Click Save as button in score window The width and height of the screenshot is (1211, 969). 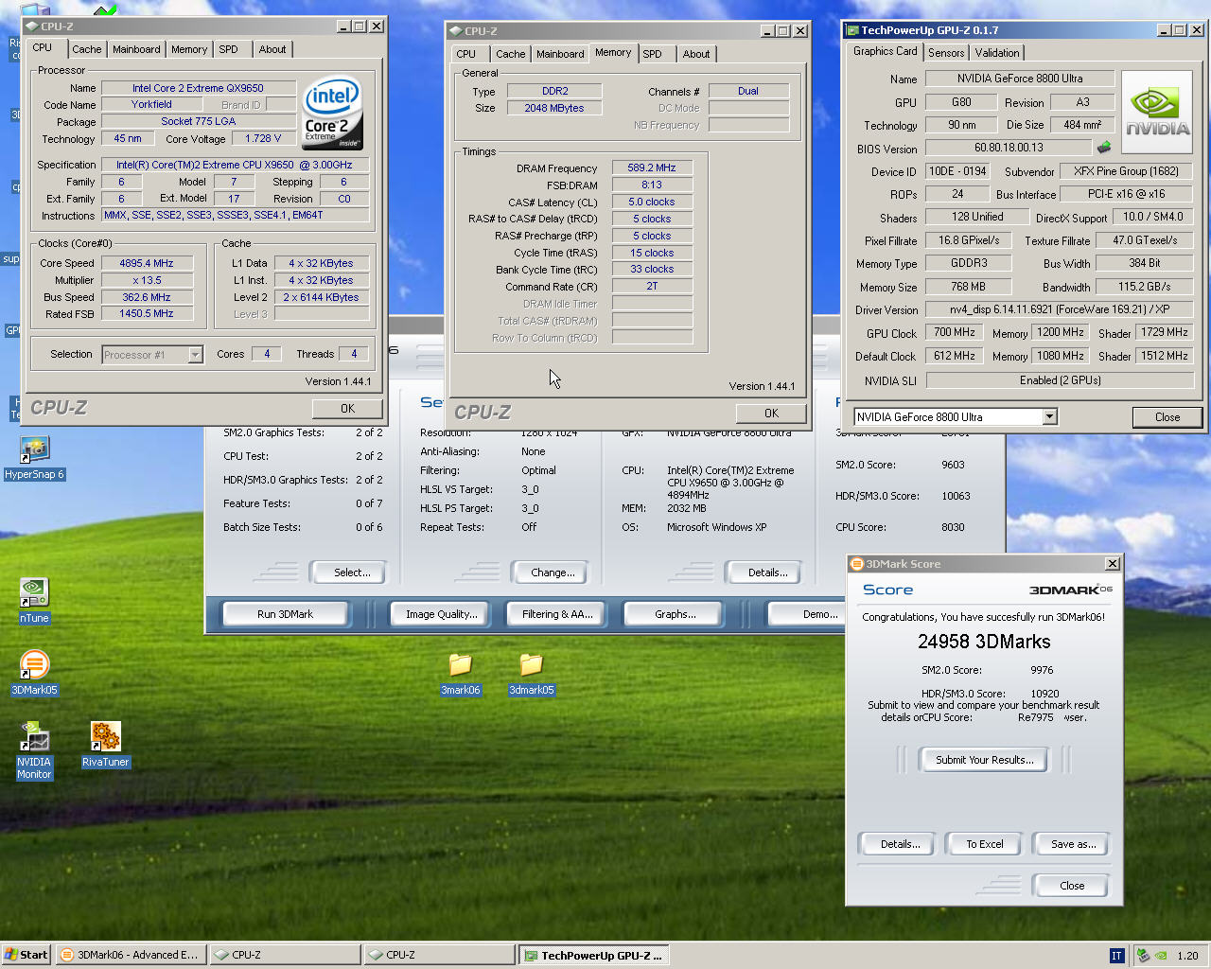coord(1073,844)
